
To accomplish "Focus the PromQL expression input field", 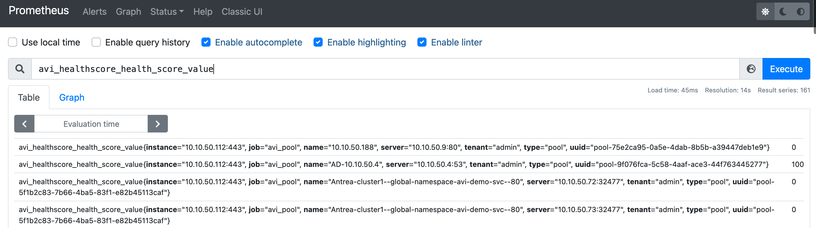I will point(385,69).
